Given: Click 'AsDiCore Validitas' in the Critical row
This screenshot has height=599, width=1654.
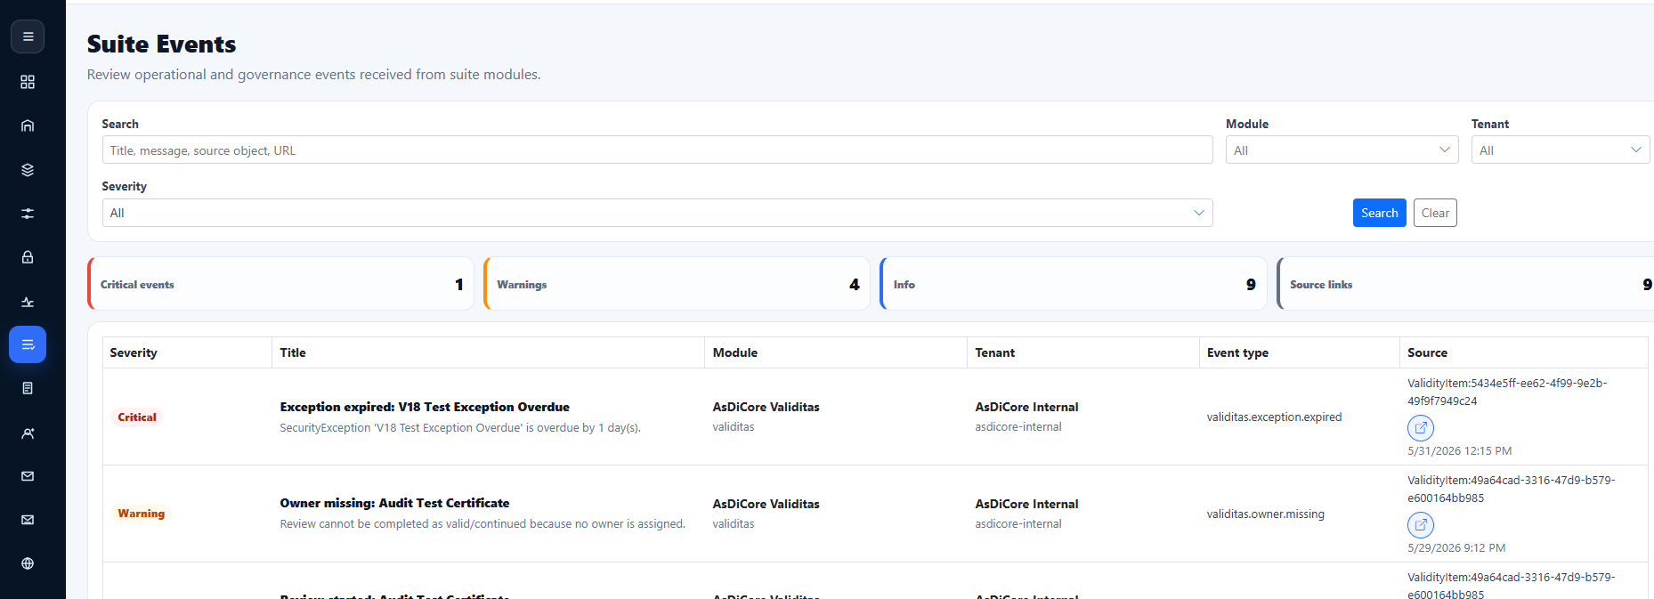Looking at the screenshot, I should coord(766,407).
